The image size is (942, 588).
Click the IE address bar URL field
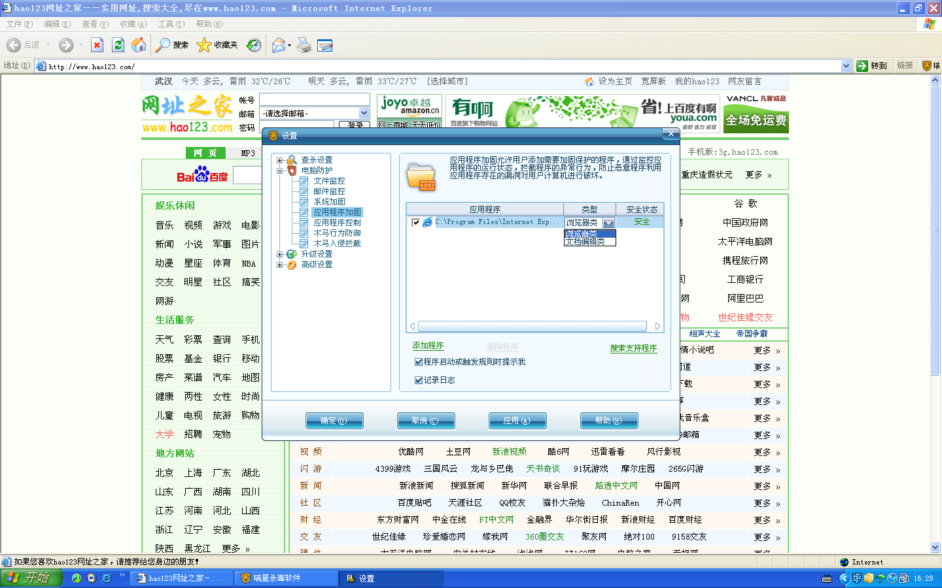(444, 66)
